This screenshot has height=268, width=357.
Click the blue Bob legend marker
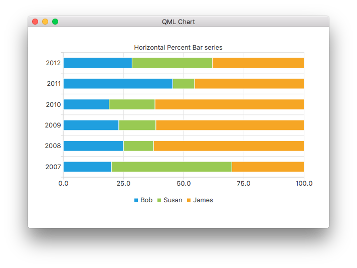pyautogui.click(x=136, y=200)
